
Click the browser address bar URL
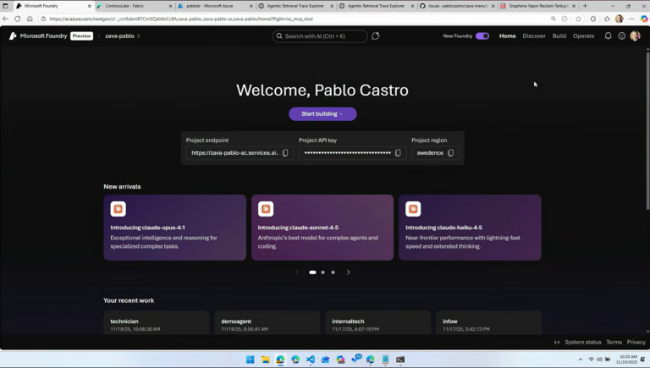coord(181,19)
